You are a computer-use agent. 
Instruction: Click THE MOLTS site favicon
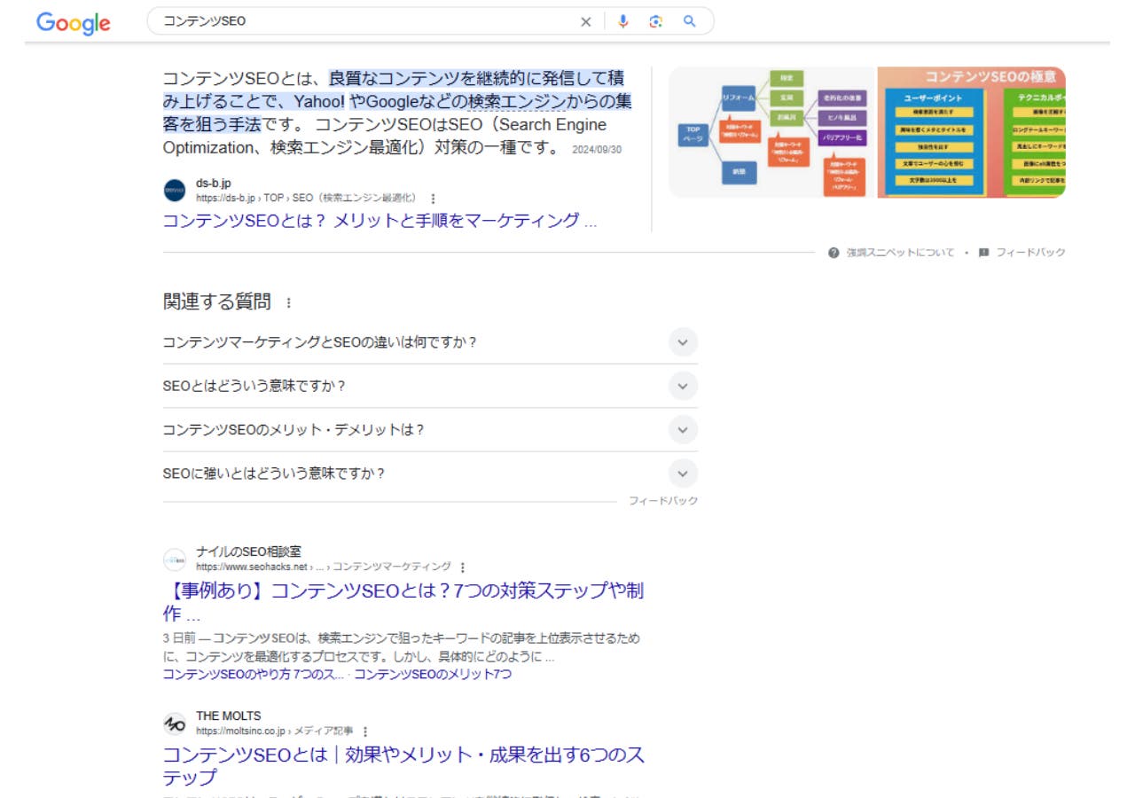pyautogui.click(x=175, y=724)
